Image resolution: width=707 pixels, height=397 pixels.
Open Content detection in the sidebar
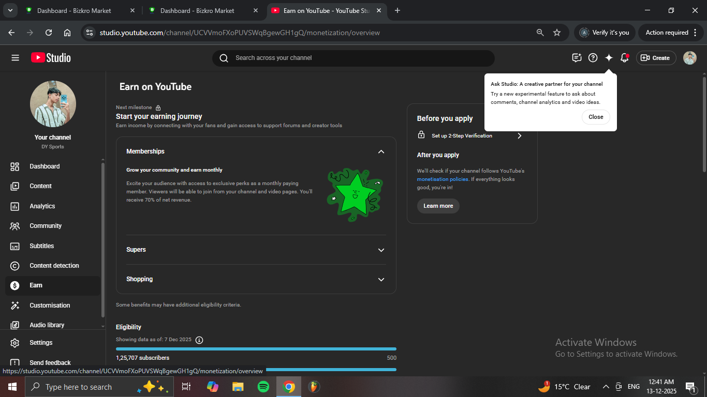coord(54,266)
